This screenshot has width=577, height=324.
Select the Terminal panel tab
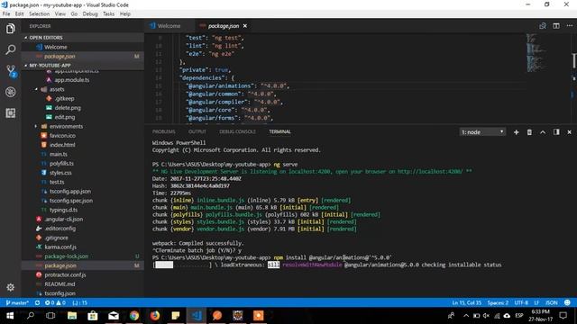click(279, 131)
